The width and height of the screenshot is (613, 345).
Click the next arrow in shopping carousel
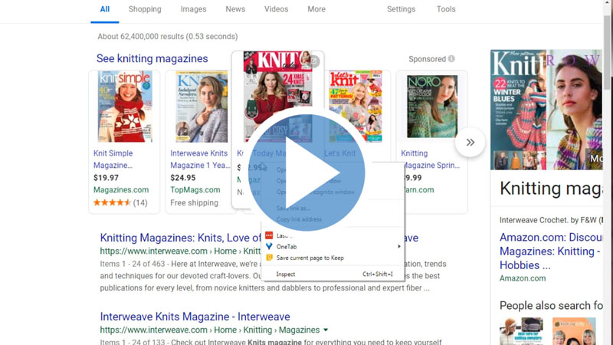tap(470, 142)
